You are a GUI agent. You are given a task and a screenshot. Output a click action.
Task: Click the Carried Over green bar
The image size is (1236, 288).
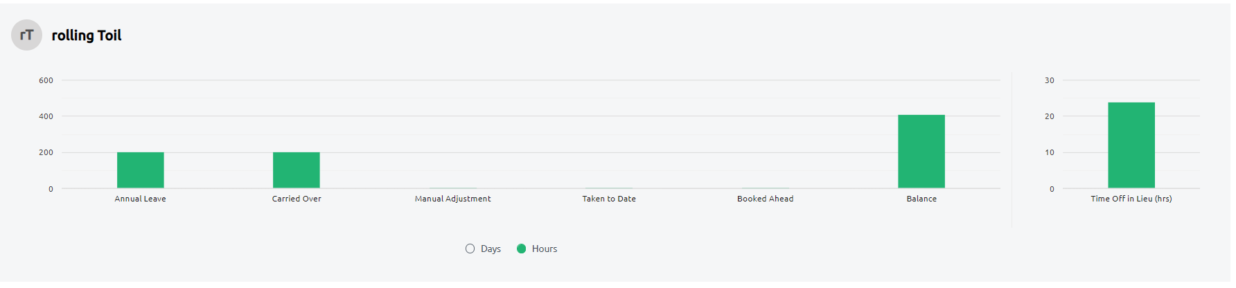(x=297, y=170)
